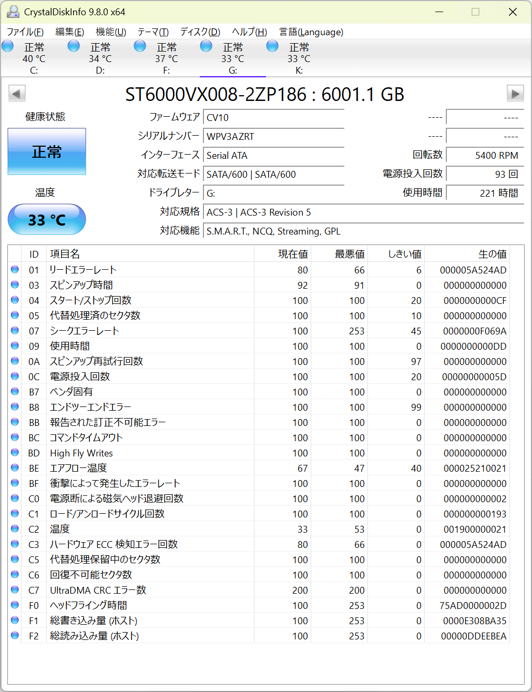The height and width of the screenshot is (692, 532).
Task: Click the 正常 health status button
Action: 47,151
